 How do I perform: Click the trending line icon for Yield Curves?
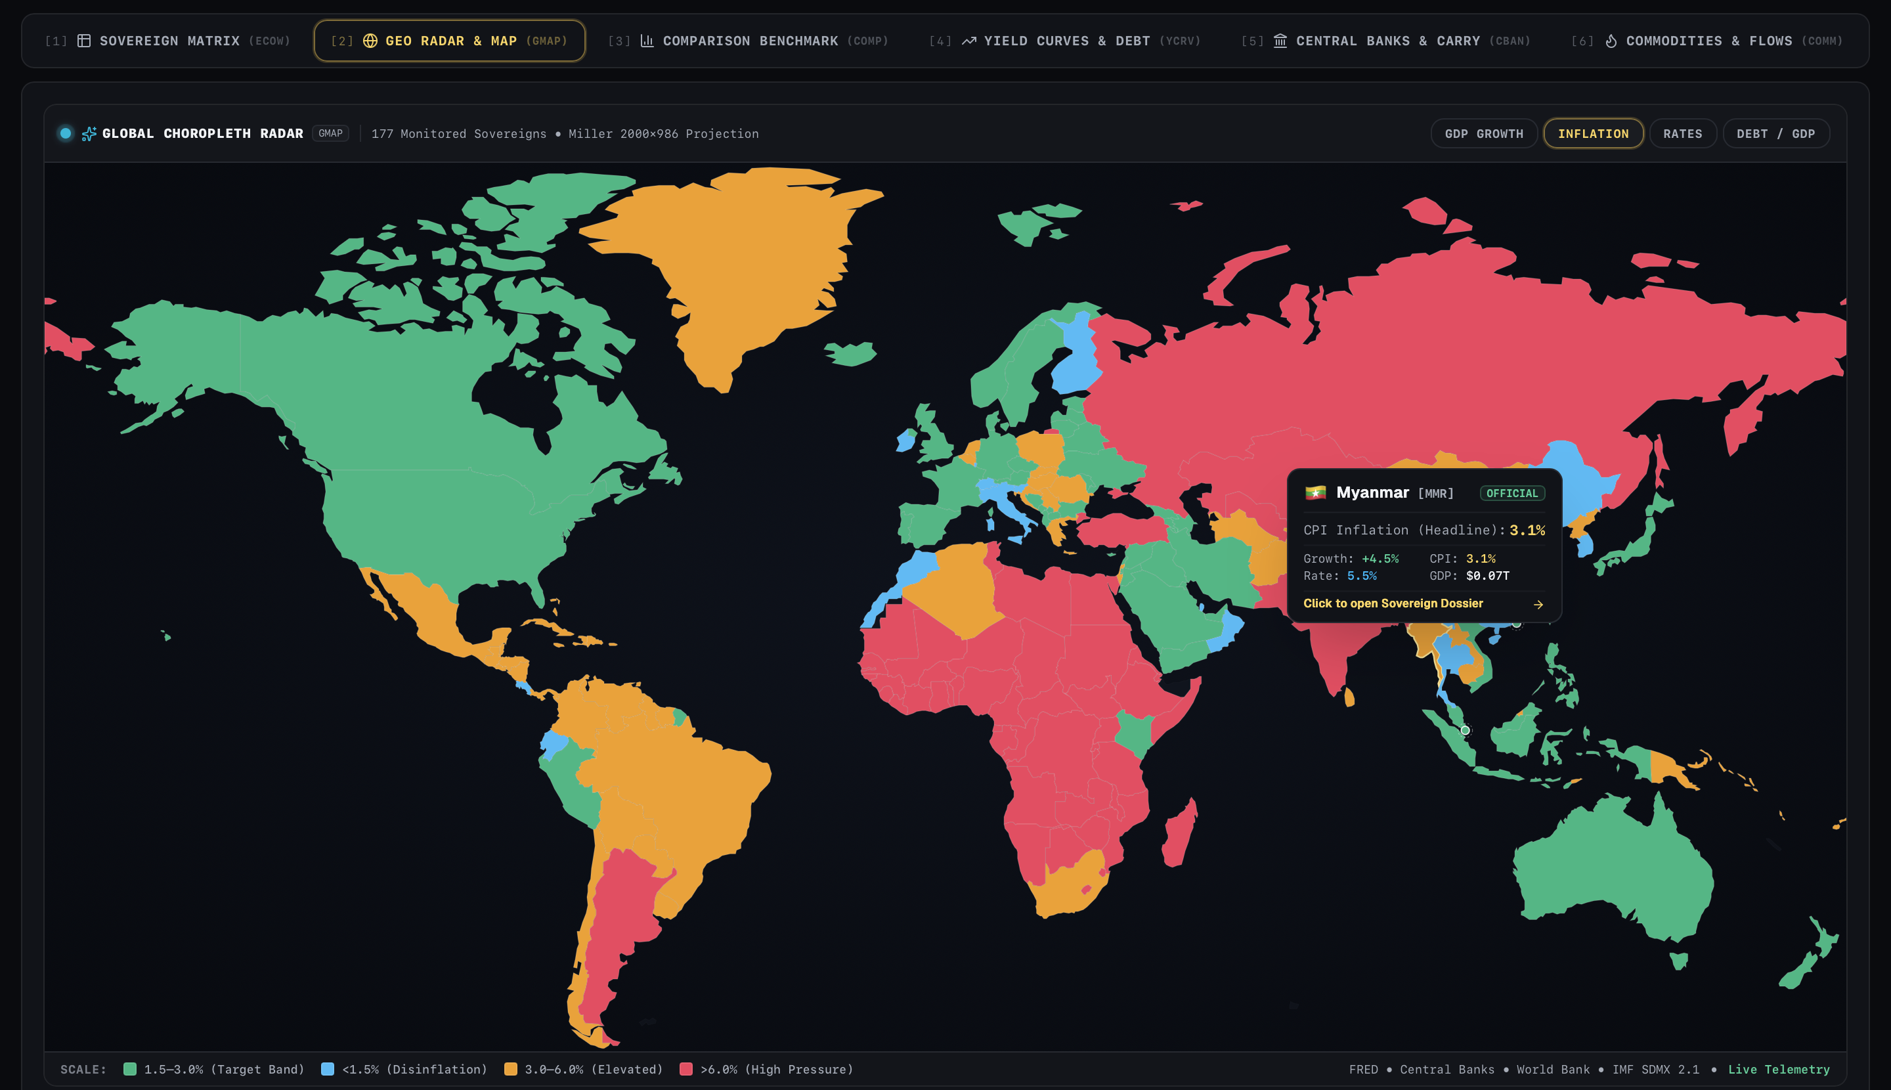[x=968, y=41]
